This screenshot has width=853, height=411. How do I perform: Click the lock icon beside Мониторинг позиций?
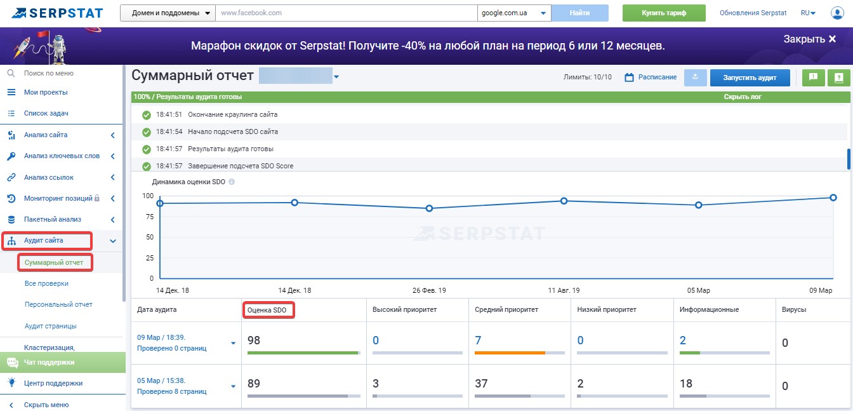[x=96, y=198]
